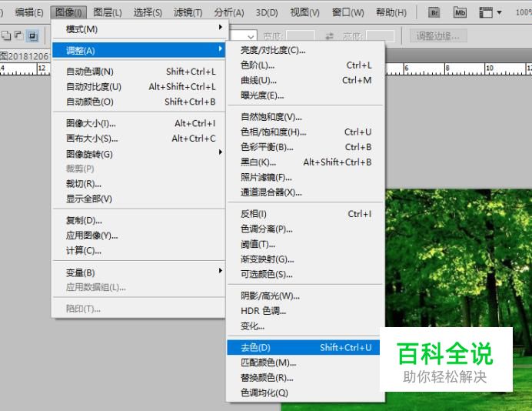Click the view extras film icon

490,12
